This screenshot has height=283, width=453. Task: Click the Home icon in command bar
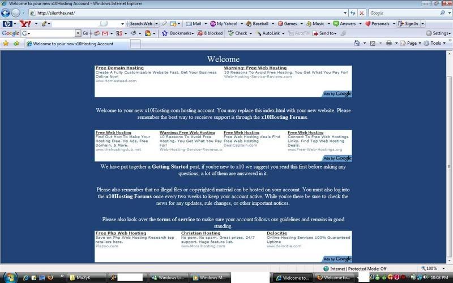click(357, 44)
